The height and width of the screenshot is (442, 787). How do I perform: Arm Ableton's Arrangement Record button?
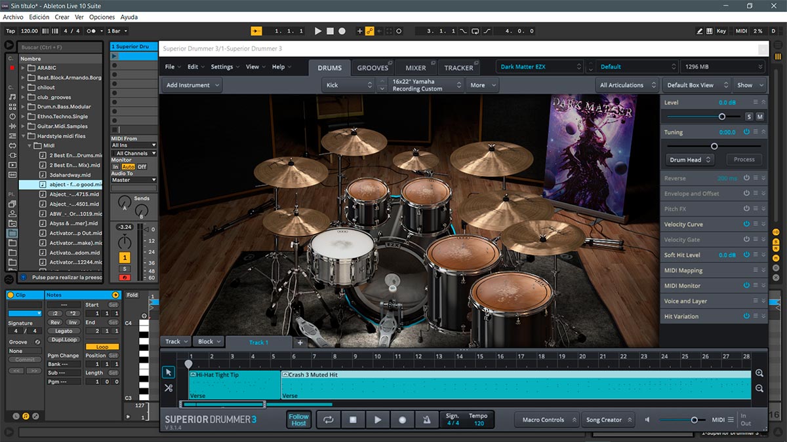342,31
